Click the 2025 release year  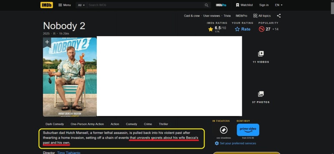coord(46,34)
